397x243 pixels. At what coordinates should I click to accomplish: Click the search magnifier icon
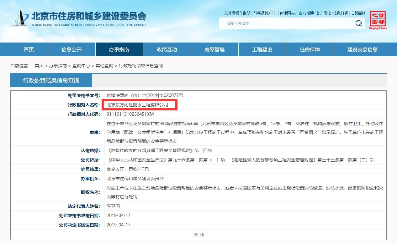[359, 23]
